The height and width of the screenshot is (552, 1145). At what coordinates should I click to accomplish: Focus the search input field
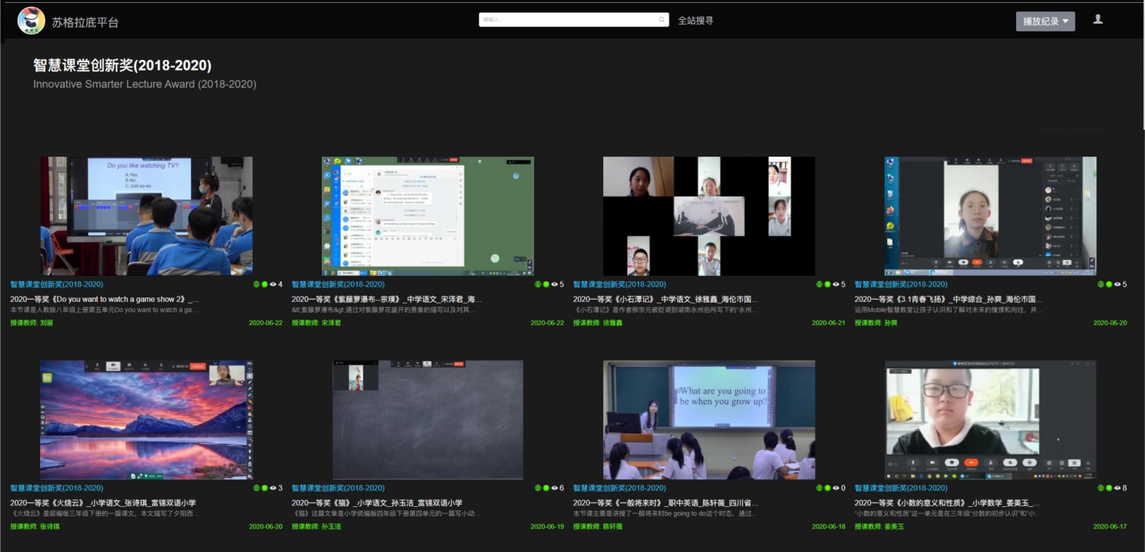[x=569, y=20]
